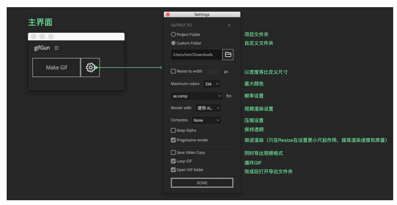
Task: Click the '以宽度等比定义尺寸' annotation text
Action: [x=266, y=72]
